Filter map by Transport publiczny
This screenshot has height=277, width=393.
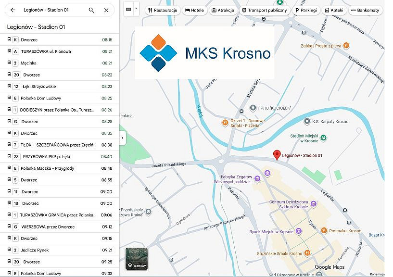(x=265, y=10)
